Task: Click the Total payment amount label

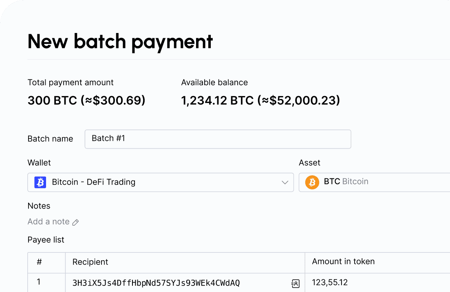Action: 71,83
